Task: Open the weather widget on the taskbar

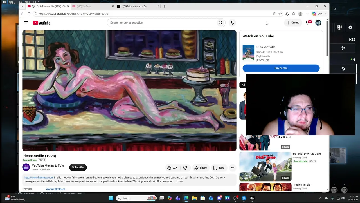Action: point(15,198)
